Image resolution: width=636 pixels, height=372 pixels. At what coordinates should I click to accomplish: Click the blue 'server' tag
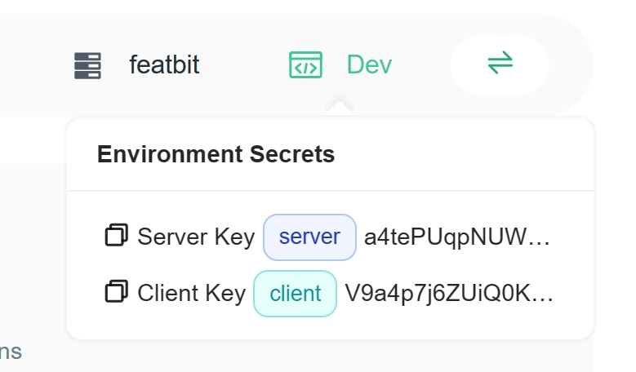[x=309, y=237]
